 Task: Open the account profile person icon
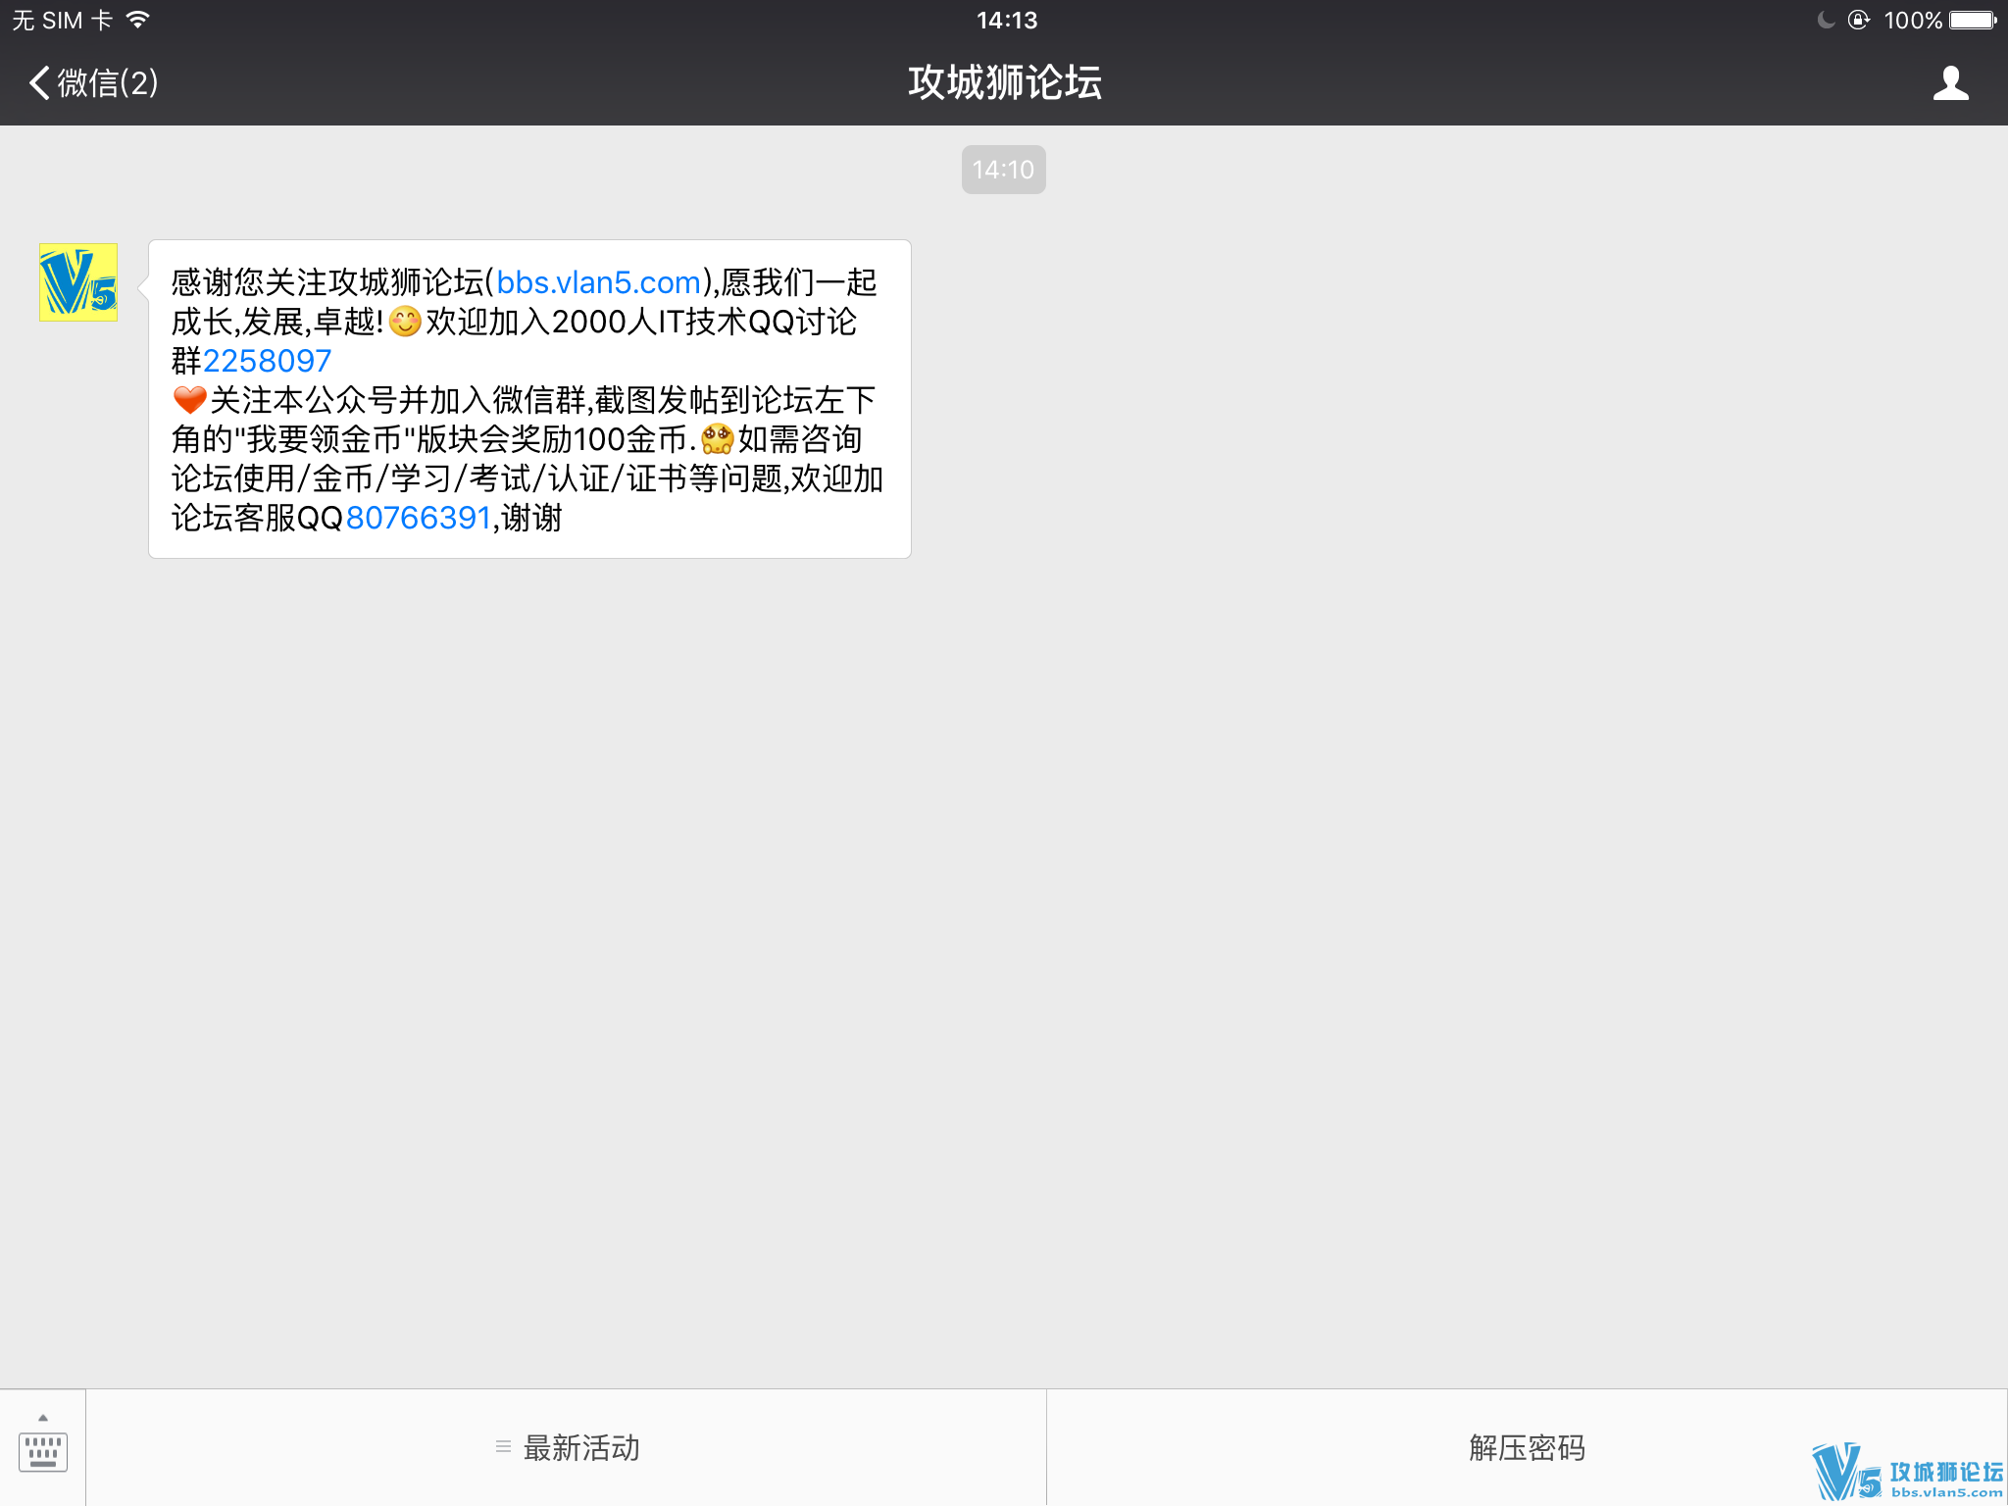1950,83
